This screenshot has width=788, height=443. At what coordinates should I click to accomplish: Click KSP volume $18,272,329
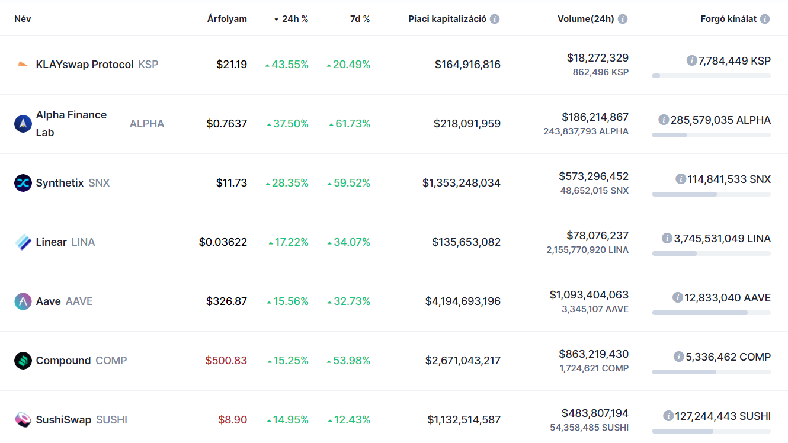(598, 58)
